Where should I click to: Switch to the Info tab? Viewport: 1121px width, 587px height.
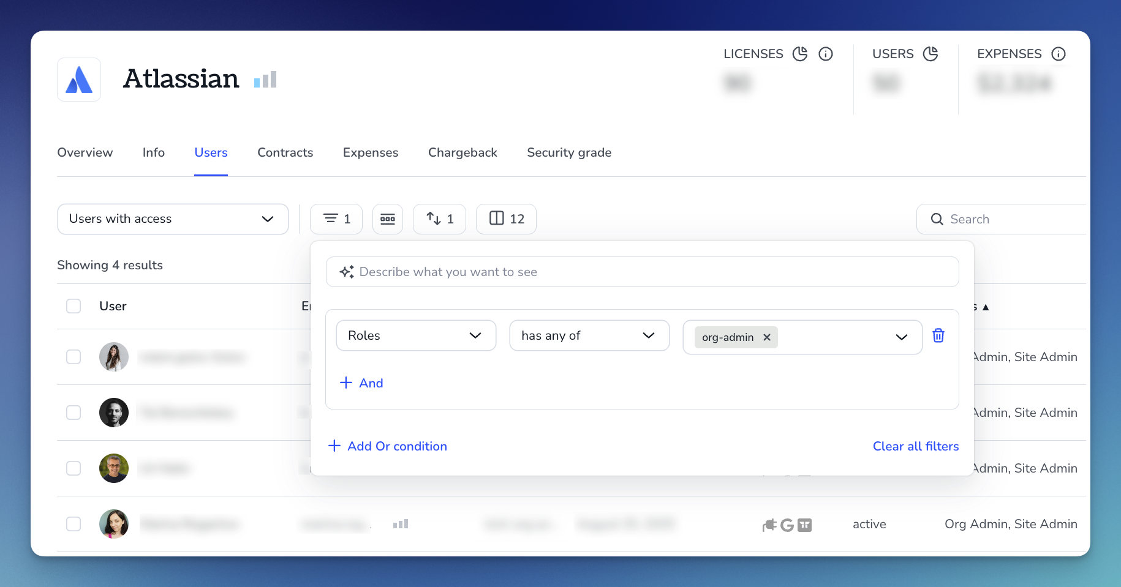click(x=154, y=152)
